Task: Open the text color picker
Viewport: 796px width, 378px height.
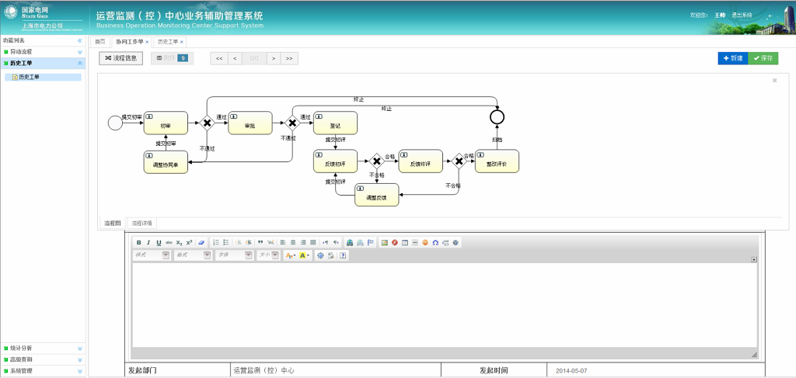Action: point(291,255)
